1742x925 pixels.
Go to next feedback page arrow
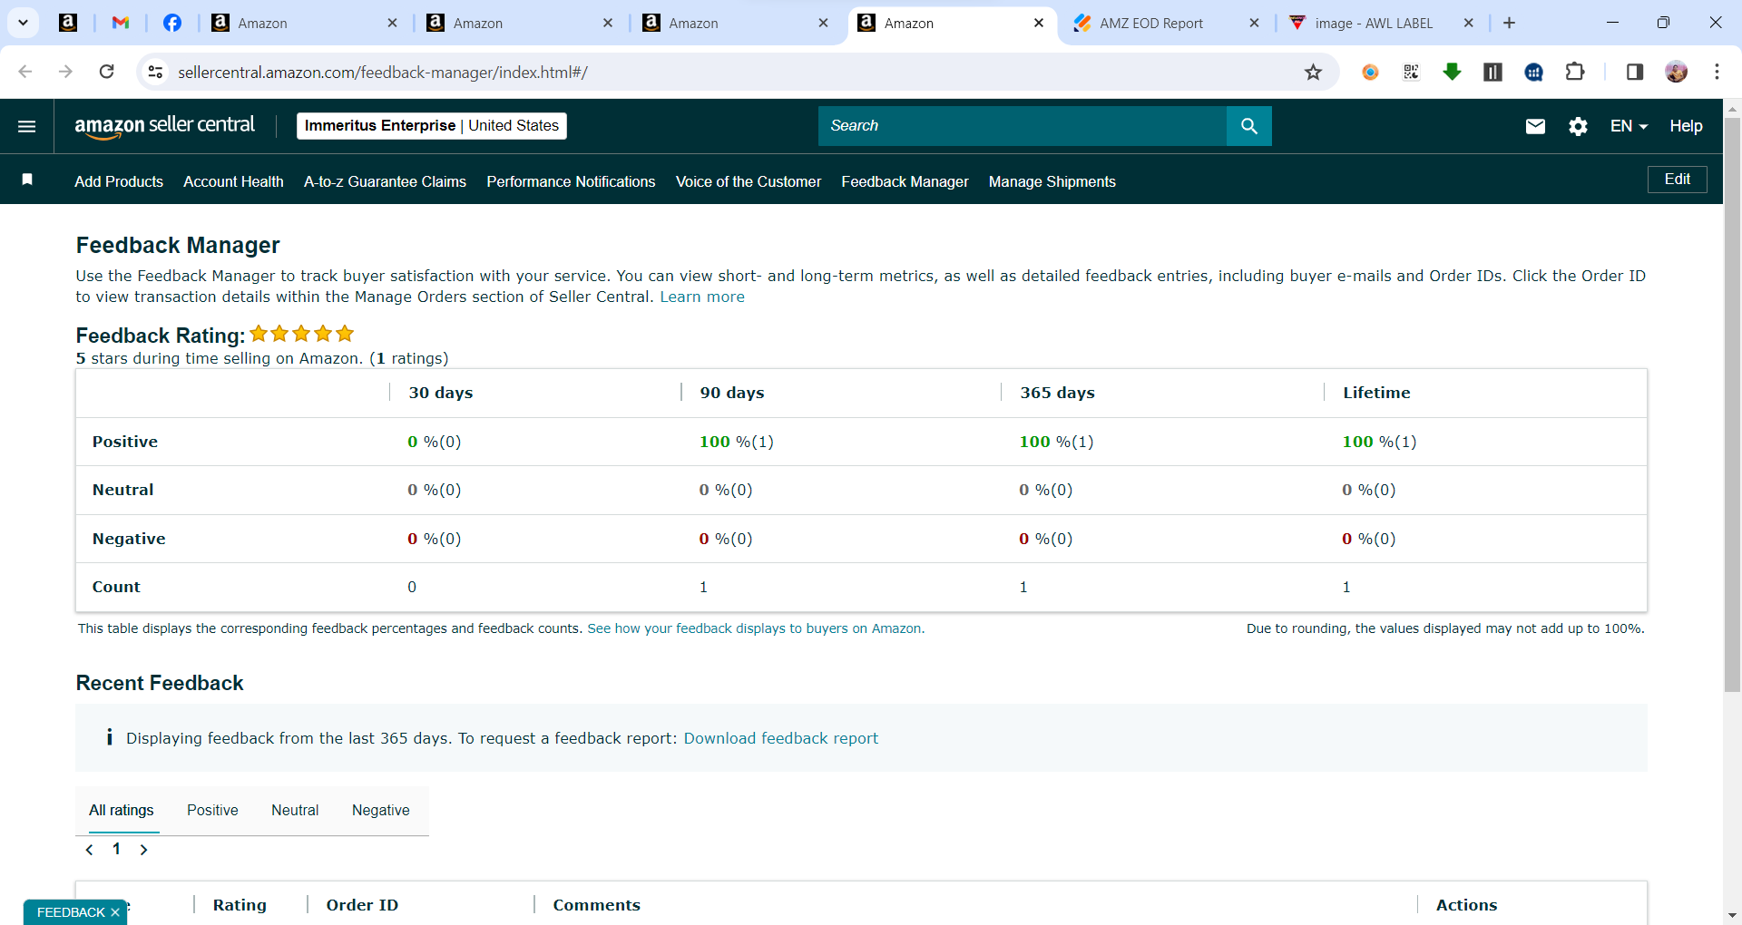[x=143, y=850]
